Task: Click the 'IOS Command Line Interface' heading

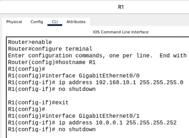Action: [121, 32]
